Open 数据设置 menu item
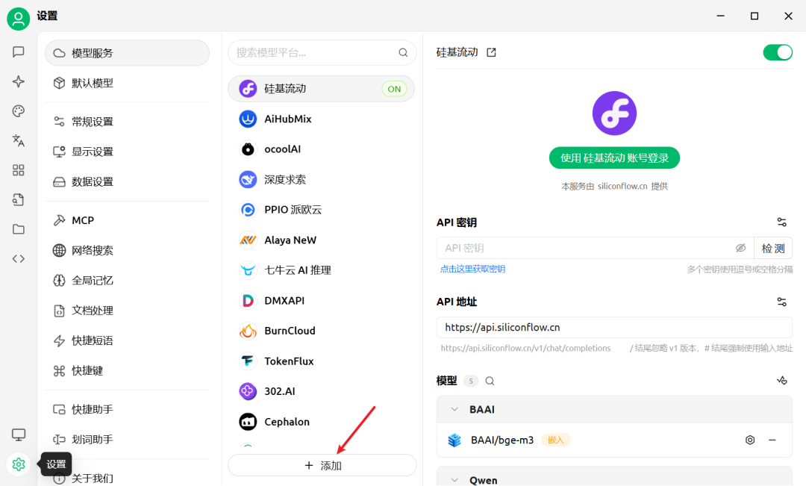Screen dimensions: 806x486 coord(127,181)
